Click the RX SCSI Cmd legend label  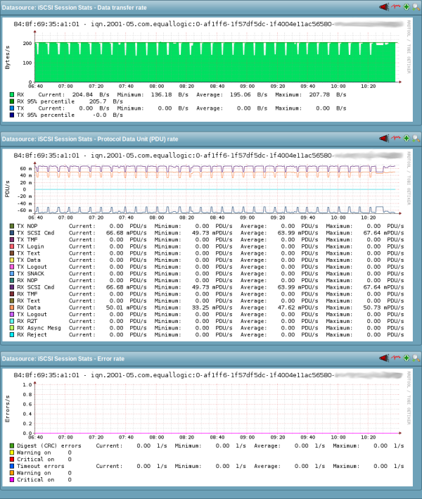[x=36, y=287]
